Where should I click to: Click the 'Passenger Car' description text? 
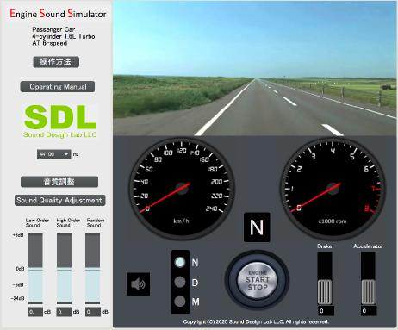(53, 29)
